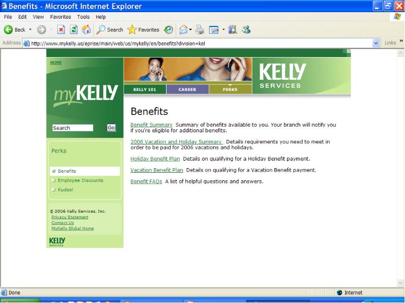Click the site Search text field
405x303 pixels.
click(72, 128)
